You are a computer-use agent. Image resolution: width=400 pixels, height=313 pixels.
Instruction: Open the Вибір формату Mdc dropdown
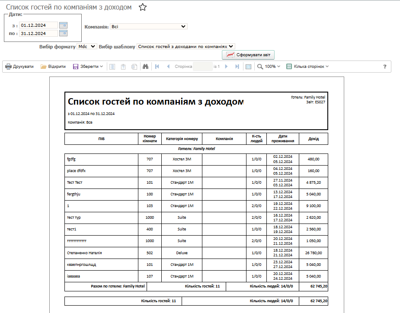coord(87,46)
